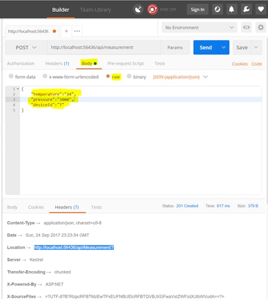The width and height of the screenshot is (268, 299).
Task: Click the request URL input field
Action: coord(104,47)
